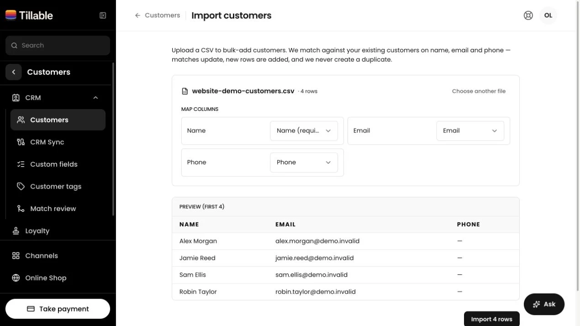580x326 pixels.
Task: Click jamie.reed@demo.invalid email cell
Action: [x=315, y=258]
